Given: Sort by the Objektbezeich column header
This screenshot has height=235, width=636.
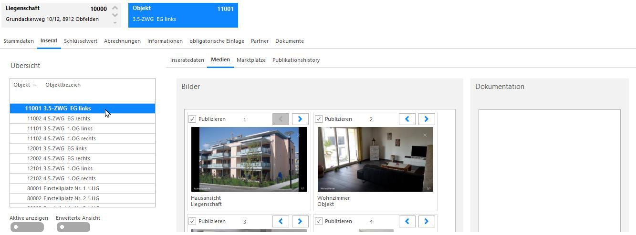Looking at the screenshot, I should [63, 85].
